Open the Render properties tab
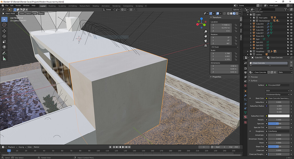The height and width of the screenshot is (159, 294). 245,68
